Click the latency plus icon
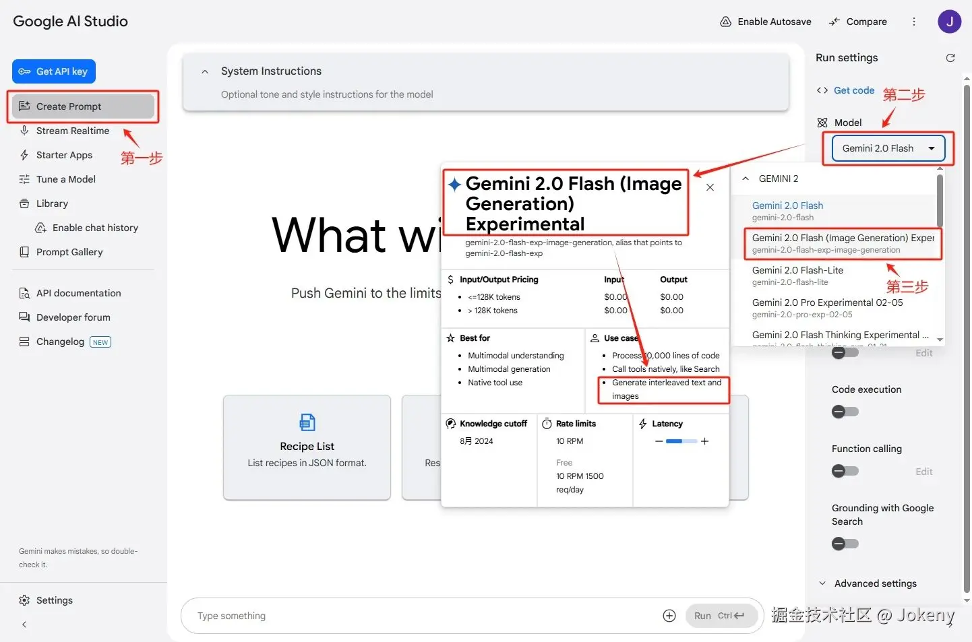 tap(705, 441)
